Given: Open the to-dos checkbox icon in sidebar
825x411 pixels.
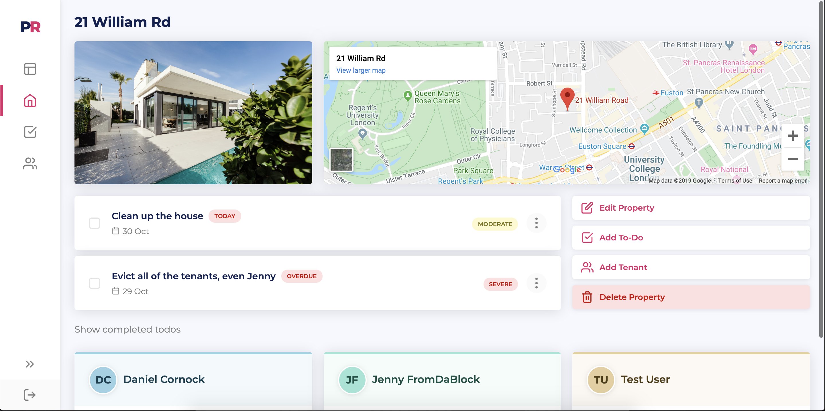Looking at the screenshot, I should click(x=30, y=132).
